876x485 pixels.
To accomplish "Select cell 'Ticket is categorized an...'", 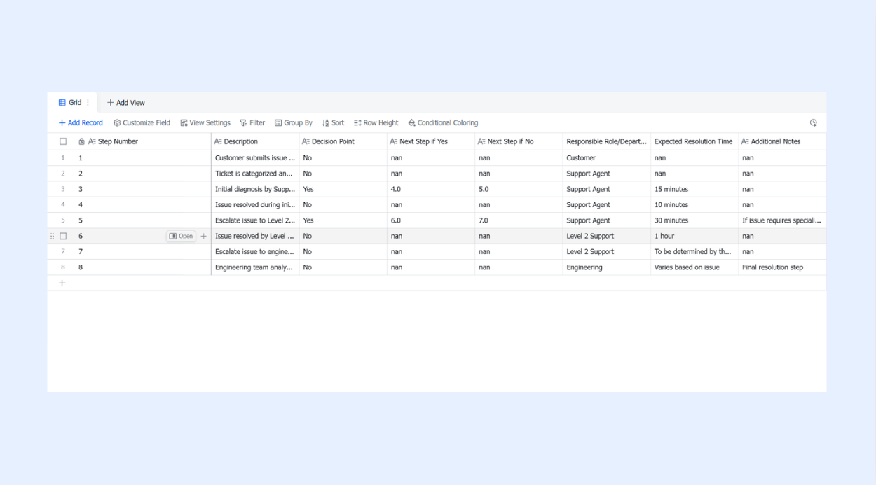I will [255, 174].
